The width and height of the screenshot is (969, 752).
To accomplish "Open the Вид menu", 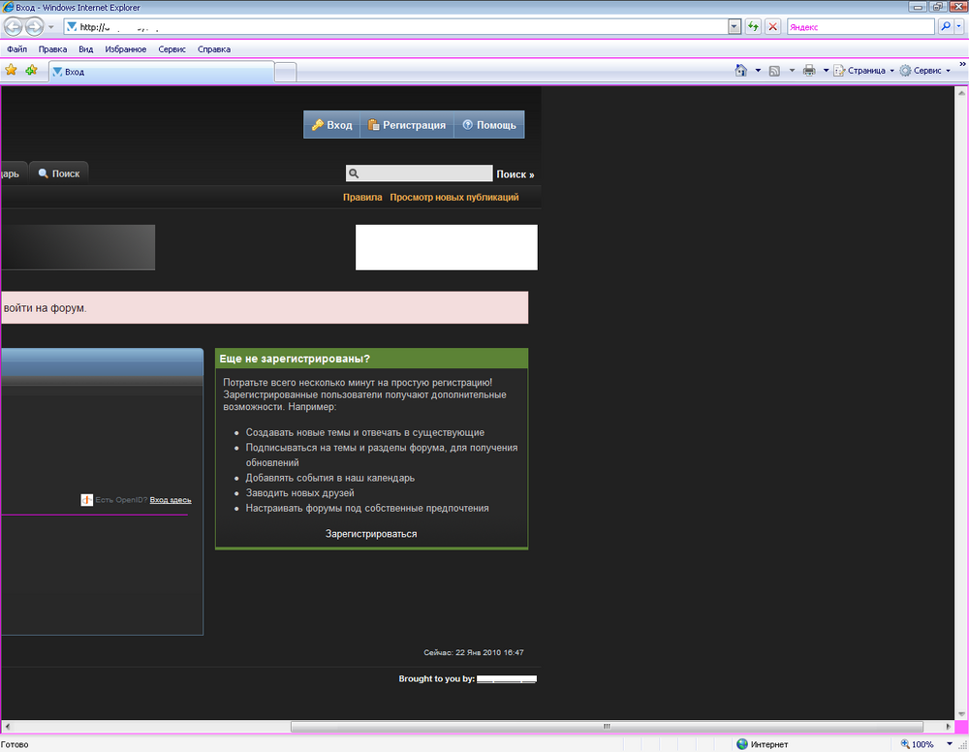I will [x=86, y=48].
